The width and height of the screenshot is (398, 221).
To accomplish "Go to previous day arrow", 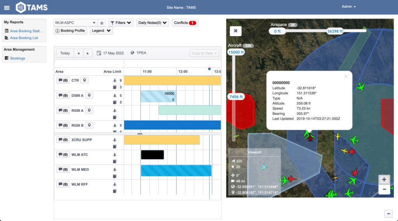I will pos(79,53).
